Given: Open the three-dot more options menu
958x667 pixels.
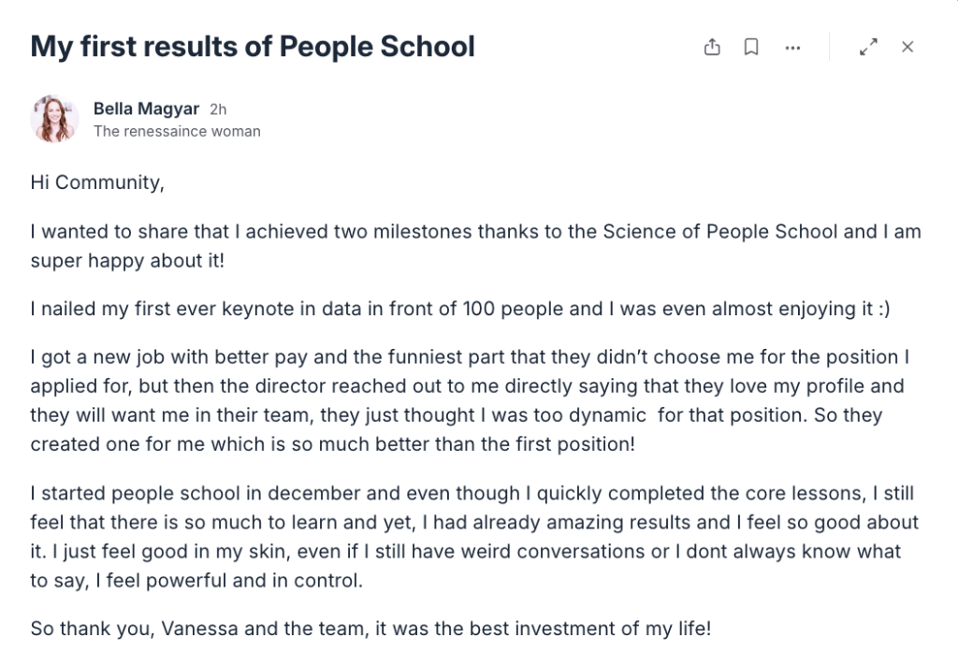Looking at the screenshot, I should click(x=792, y=47).
